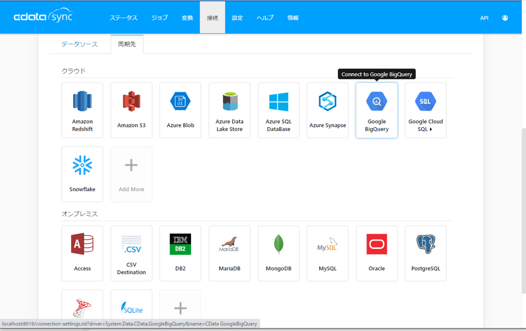Open the user account icon
Image resolution: width=526 pixels, height=331 pixels.
[x=505, y=18]
